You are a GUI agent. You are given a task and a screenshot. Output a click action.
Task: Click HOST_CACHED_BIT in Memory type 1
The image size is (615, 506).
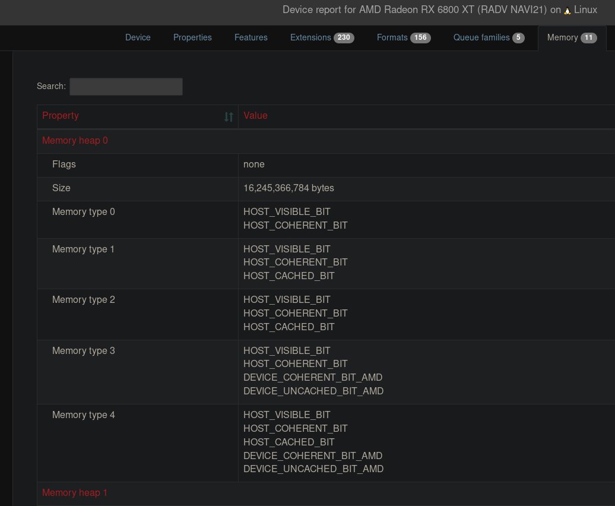click(x=289, y=276)
